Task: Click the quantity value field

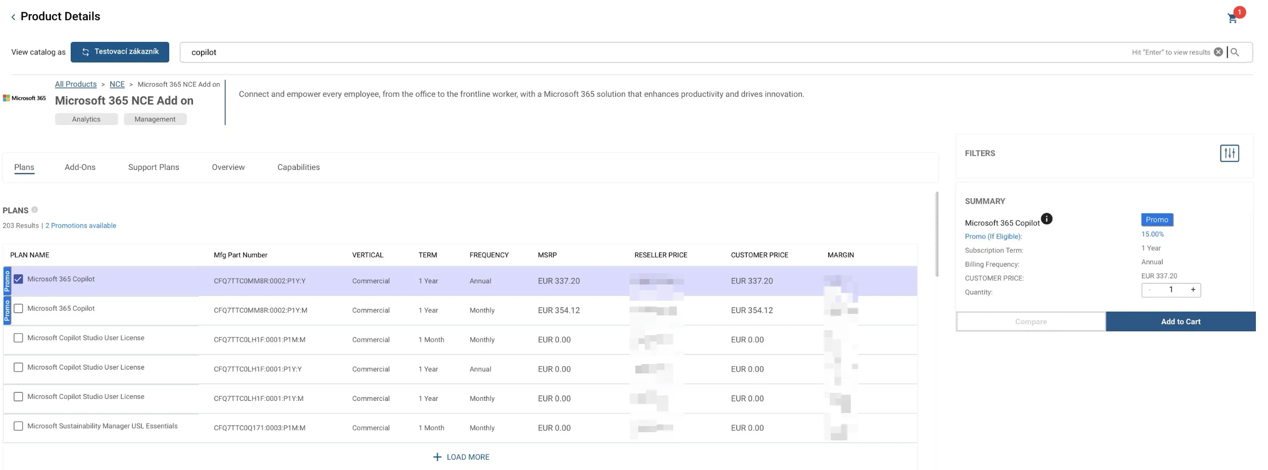Action: [1171, 289]
